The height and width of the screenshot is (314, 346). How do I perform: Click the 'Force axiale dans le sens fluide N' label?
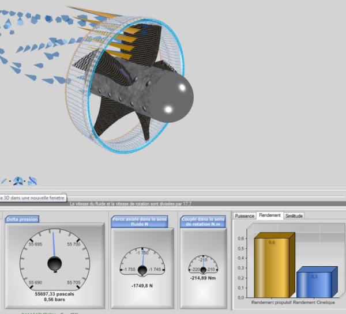click(x=140, y=222)
